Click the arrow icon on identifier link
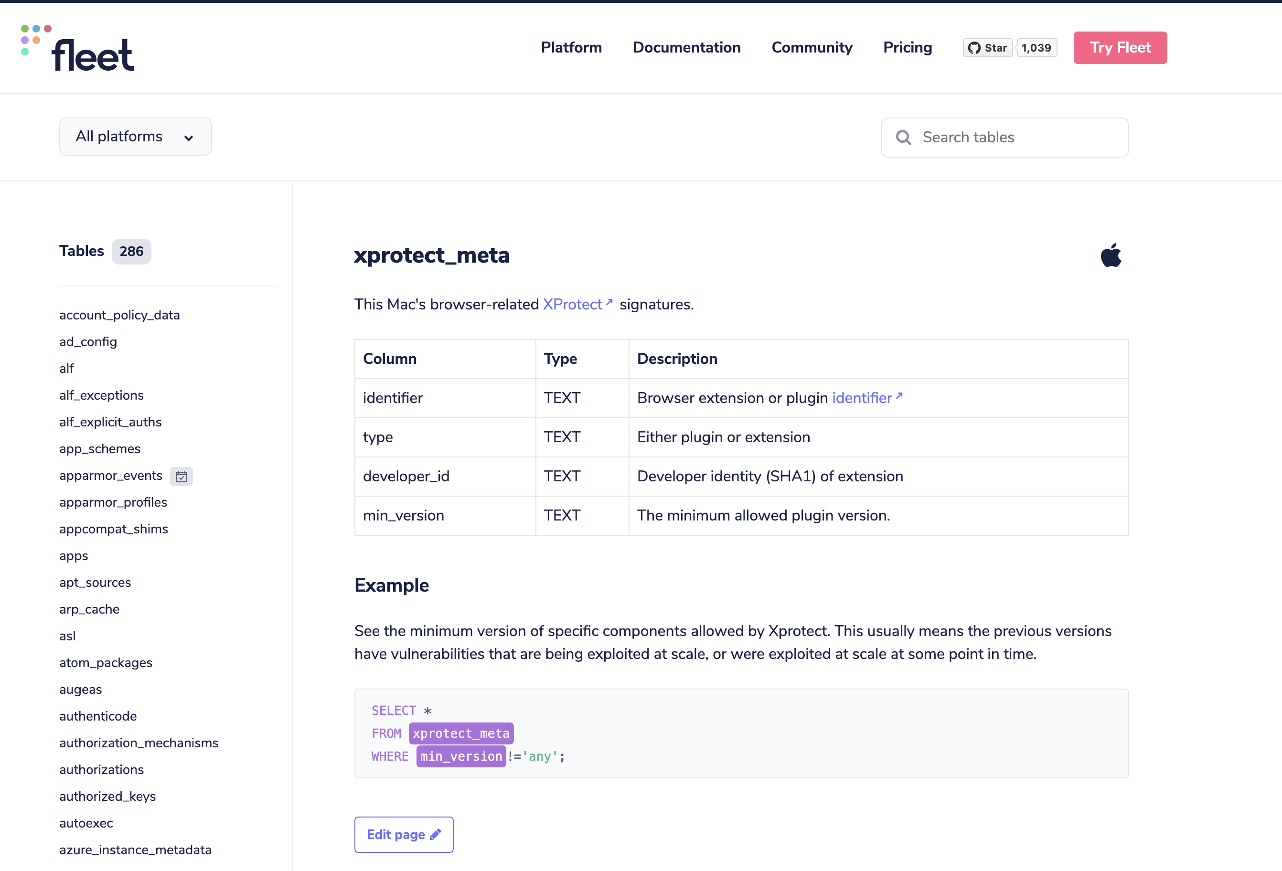The width and height of the screenshot is (1282, 871). coord(899,396)
